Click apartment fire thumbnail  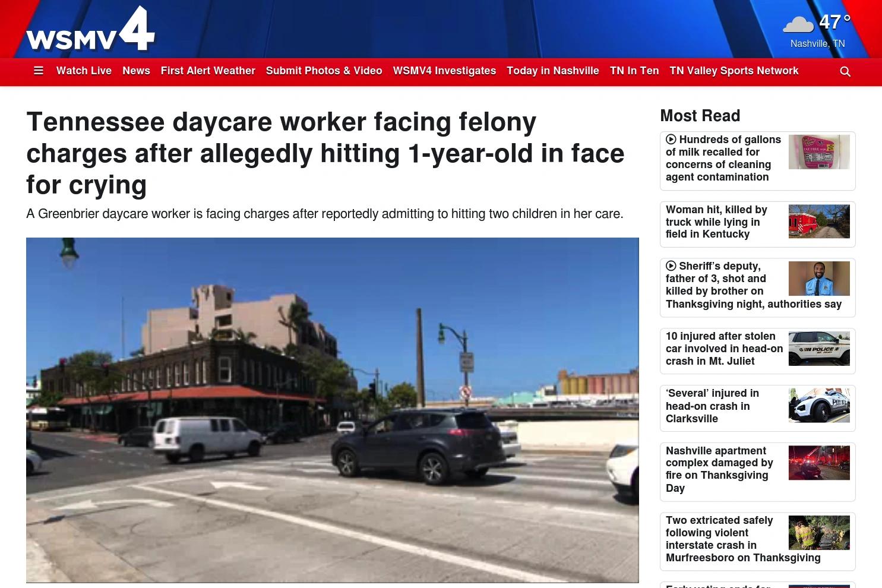(819, 463)
